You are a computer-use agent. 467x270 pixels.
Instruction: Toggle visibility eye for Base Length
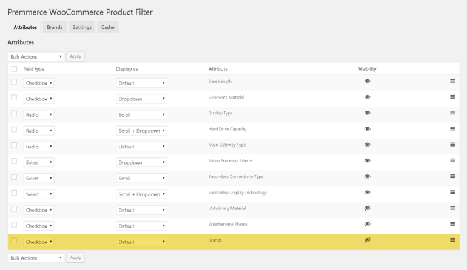367,81
